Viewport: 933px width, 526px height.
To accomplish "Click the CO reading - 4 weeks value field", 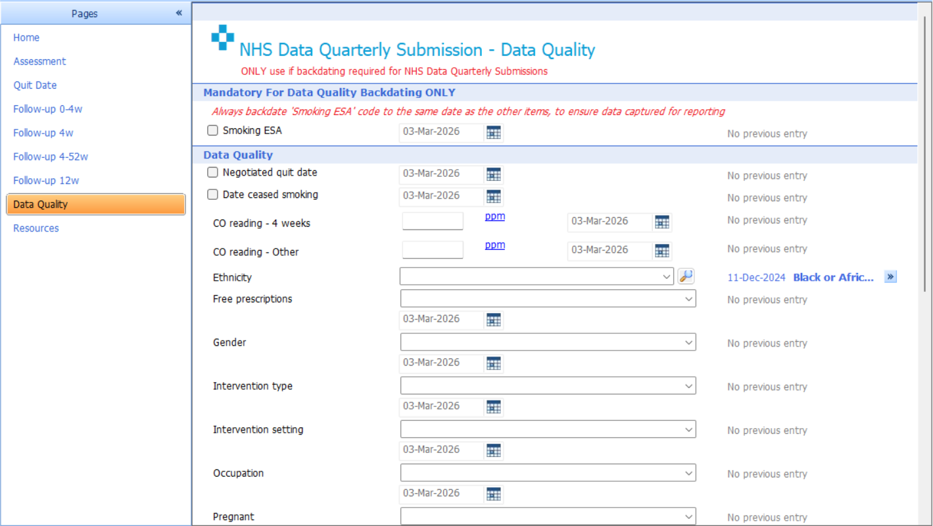I will coord(433,221).
